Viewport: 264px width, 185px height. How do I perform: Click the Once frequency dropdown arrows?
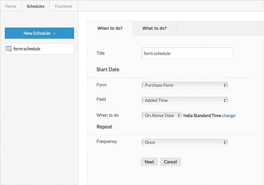click(x=225, y=142)
